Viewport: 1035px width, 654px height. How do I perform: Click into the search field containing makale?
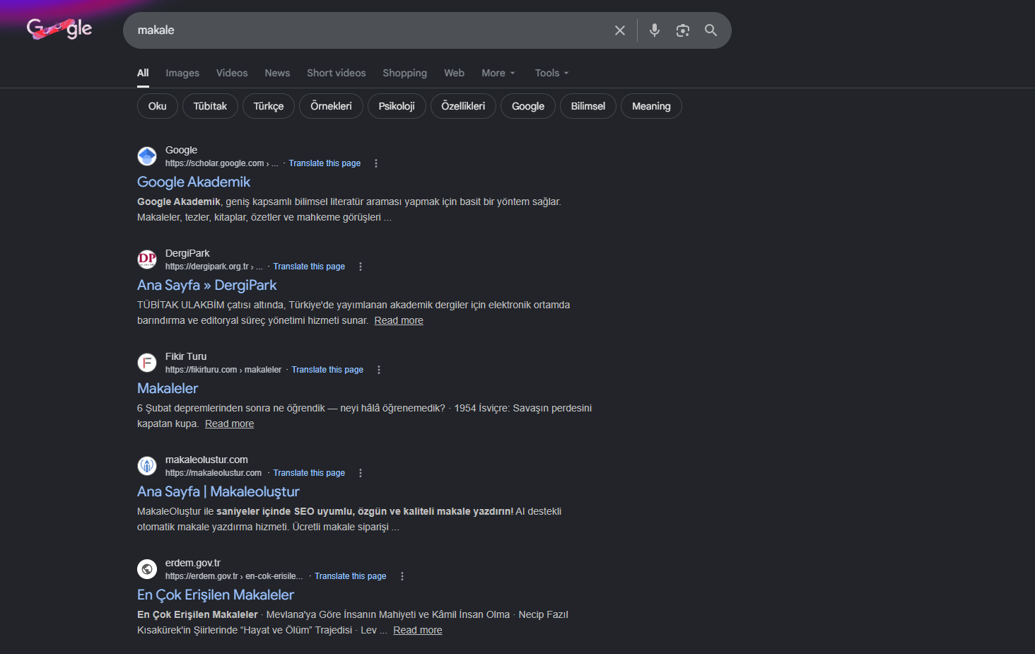(x=368, y=30)
